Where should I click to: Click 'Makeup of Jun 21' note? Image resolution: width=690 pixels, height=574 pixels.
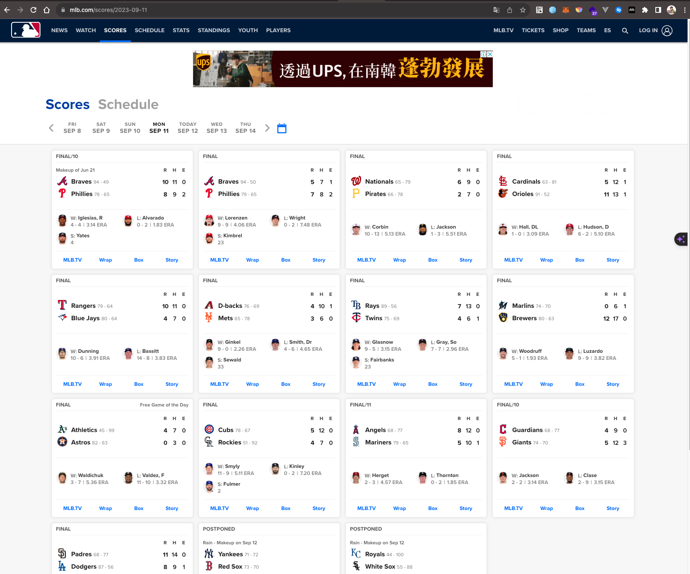click(x=76, y=170)
